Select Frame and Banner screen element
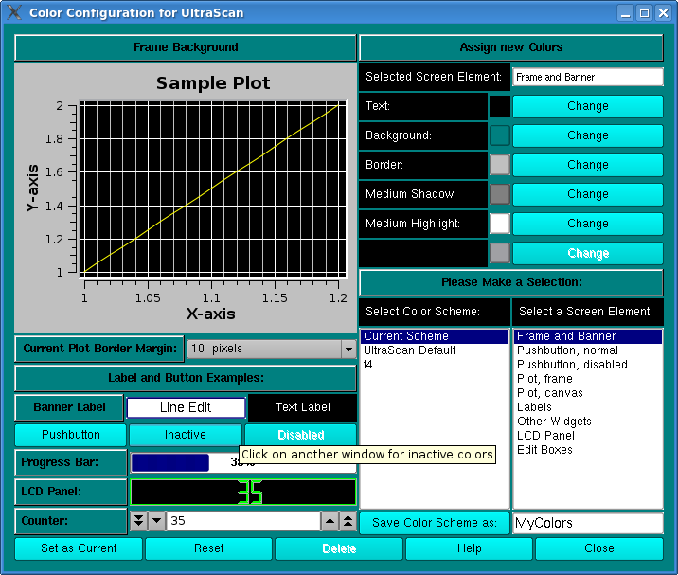Screen dimensions: 678x575 click(x=588, y=336)
